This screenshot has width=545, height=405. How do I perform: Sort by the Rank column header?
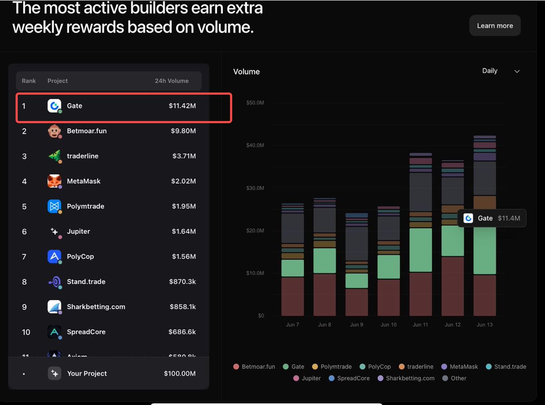coord(29,81)
